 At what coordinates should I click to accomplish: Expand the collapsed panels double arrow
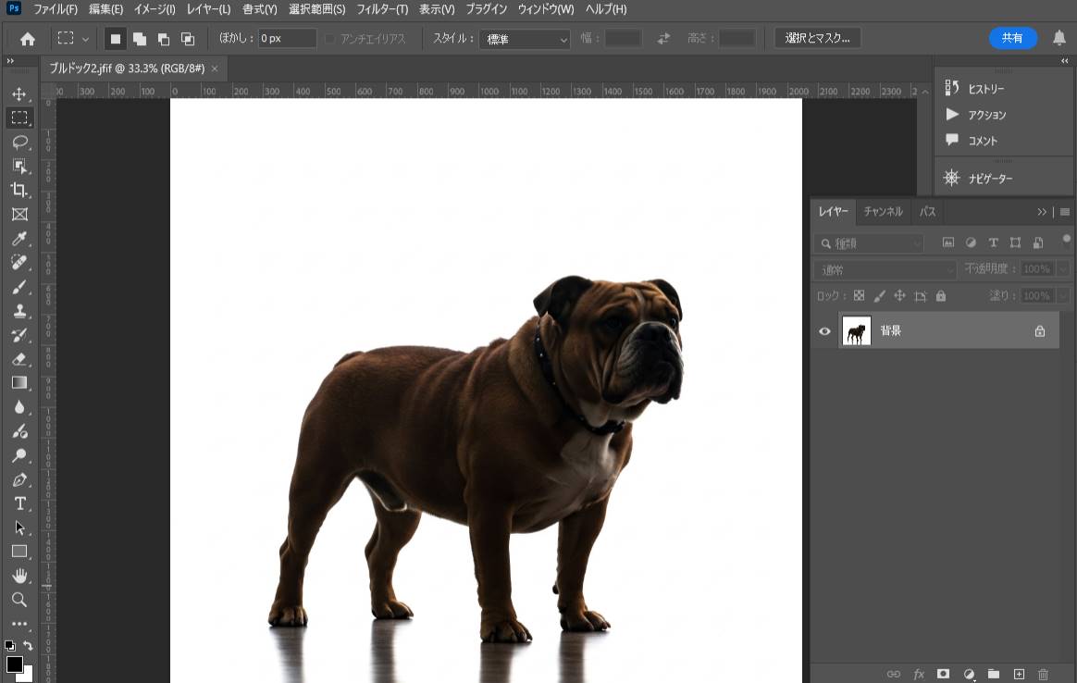1064,61
